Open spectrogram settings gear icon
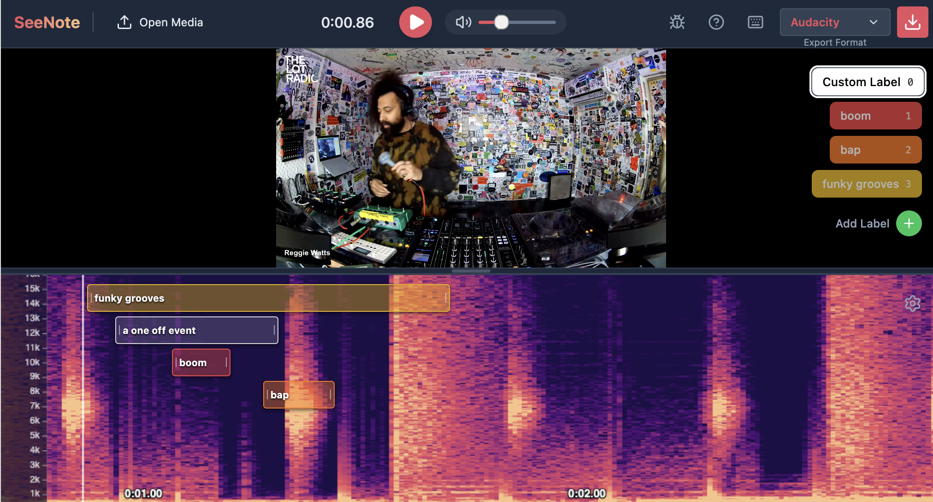The height and width of the screenshot is (502, 933). click(912, 304)
